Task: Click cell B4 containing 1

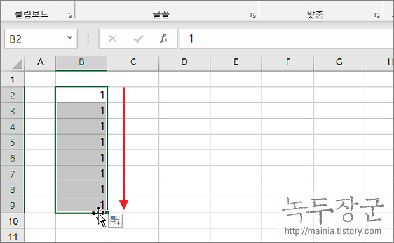Action: [x=81, y=126]
